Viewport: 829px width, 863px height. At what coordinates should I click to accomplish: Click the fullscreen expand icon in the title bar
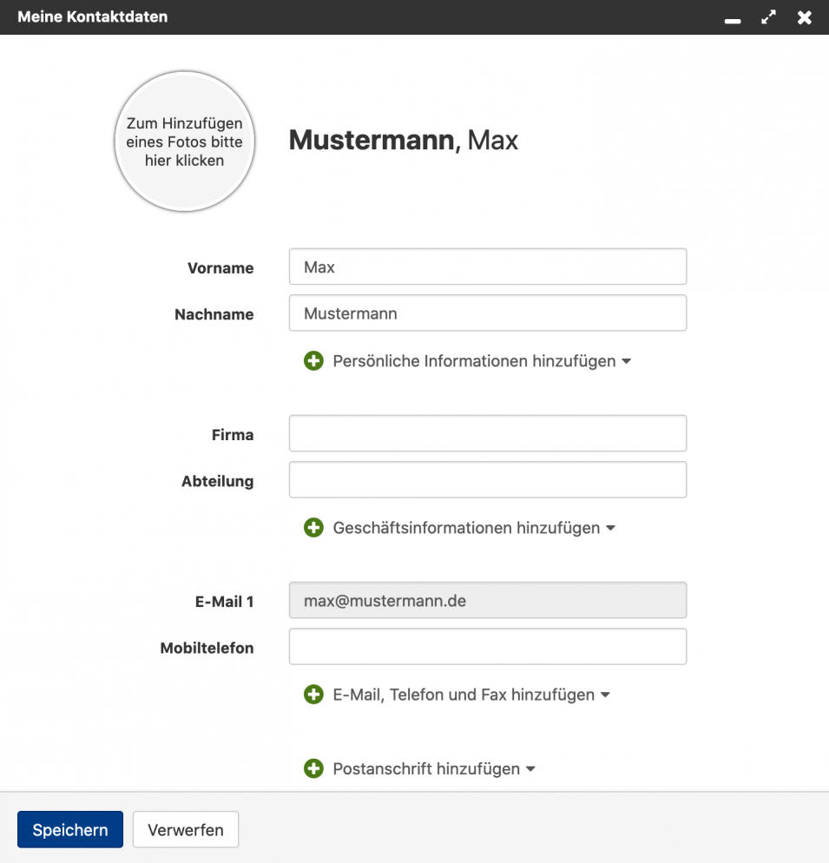[768, 17]
